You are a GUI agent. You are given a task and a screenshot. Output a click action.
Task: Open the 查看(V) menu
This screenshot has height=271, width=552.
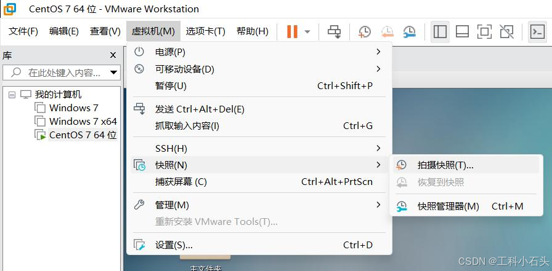[105, 31]
